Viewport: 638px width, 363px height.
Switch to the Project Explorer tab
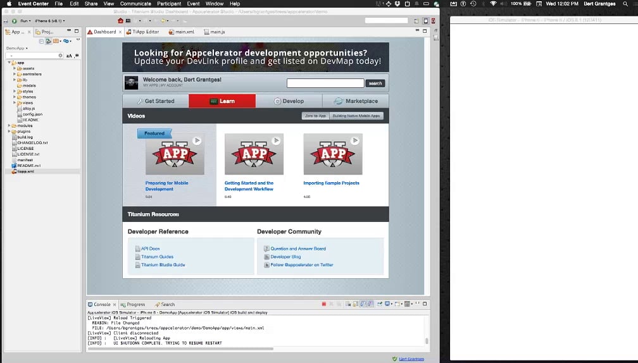[45, 32]
